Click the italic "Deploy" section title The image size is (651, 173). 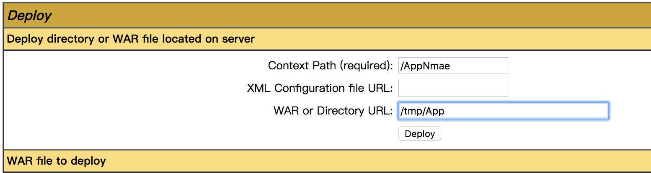point(29,16)
